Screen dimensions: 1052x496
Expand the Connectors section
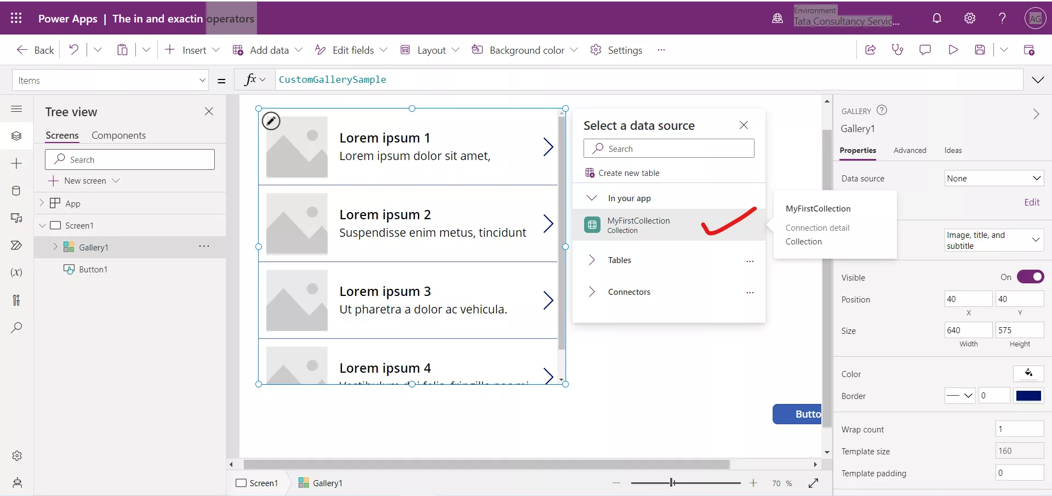click(592, 292)
